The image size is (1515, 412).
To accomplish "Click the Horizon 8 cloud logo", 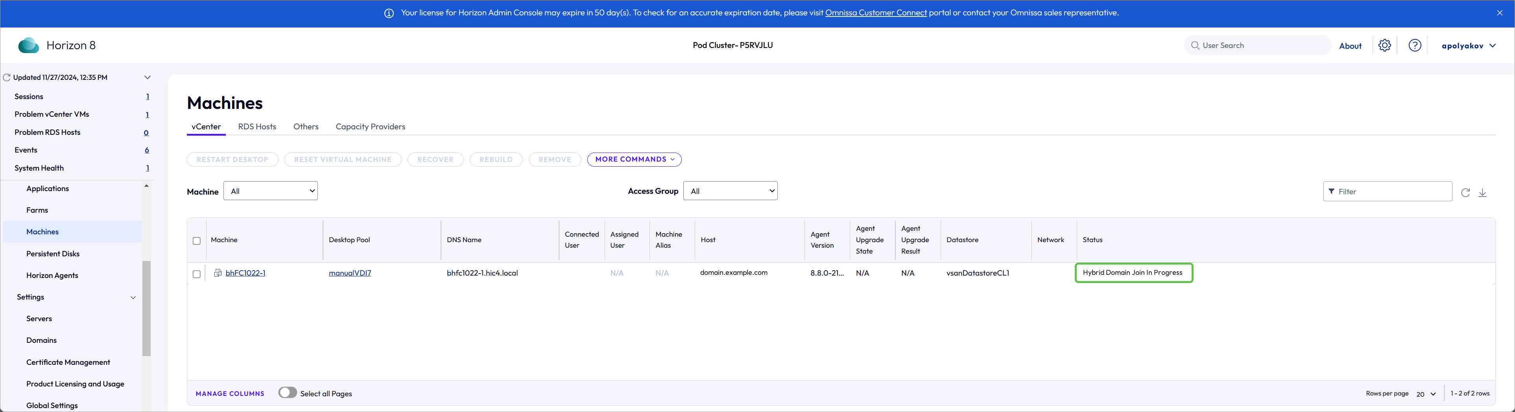I will [28, 45].
